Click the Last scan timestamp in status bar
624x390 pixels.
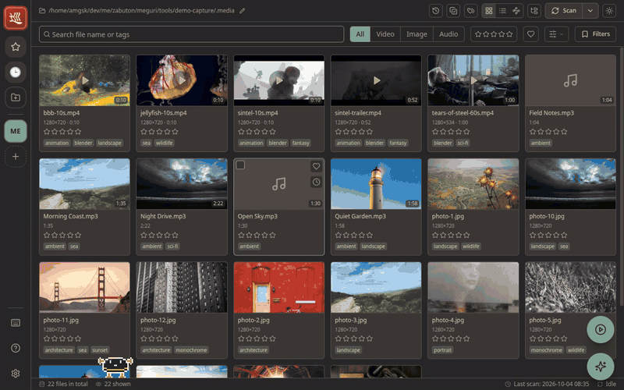551,384
